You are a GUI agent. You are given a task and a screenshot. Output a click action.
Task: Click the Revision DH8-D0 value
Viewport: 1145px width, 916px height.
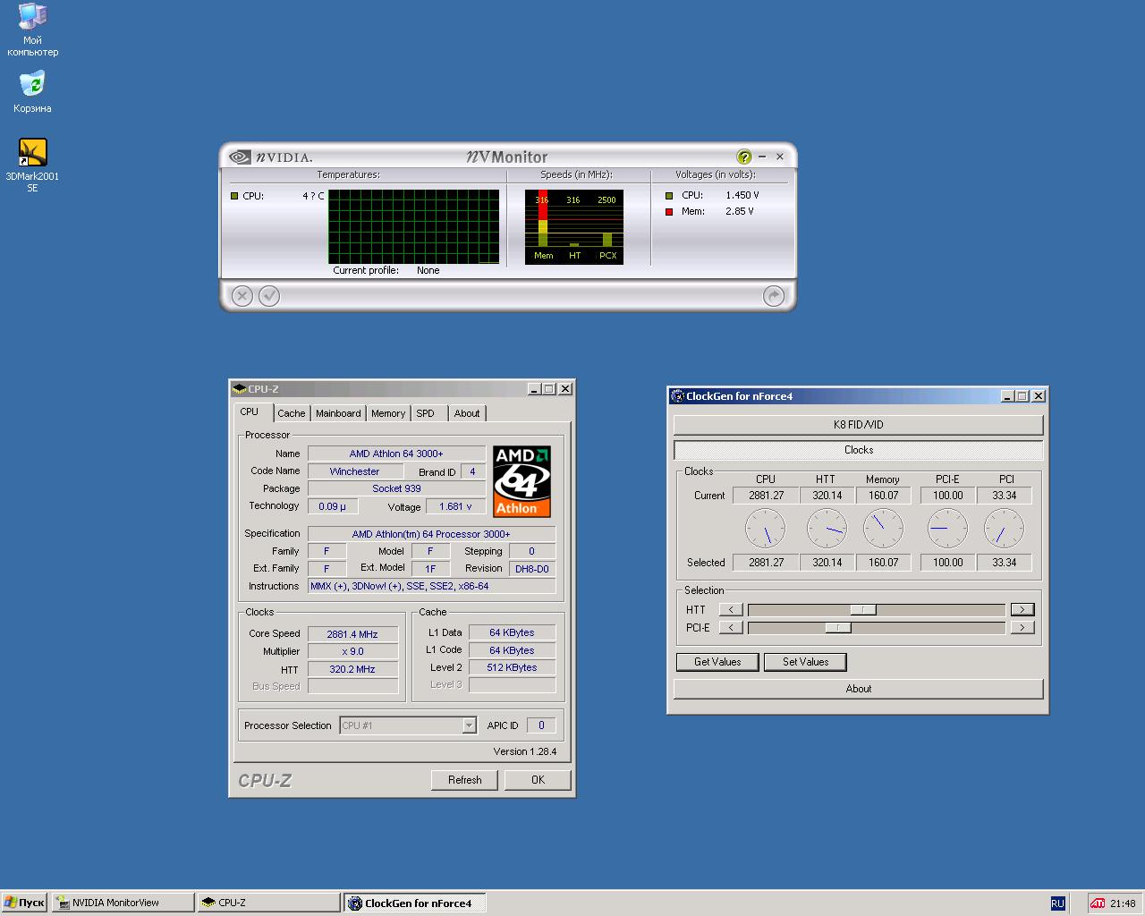[x=532, y=569]
